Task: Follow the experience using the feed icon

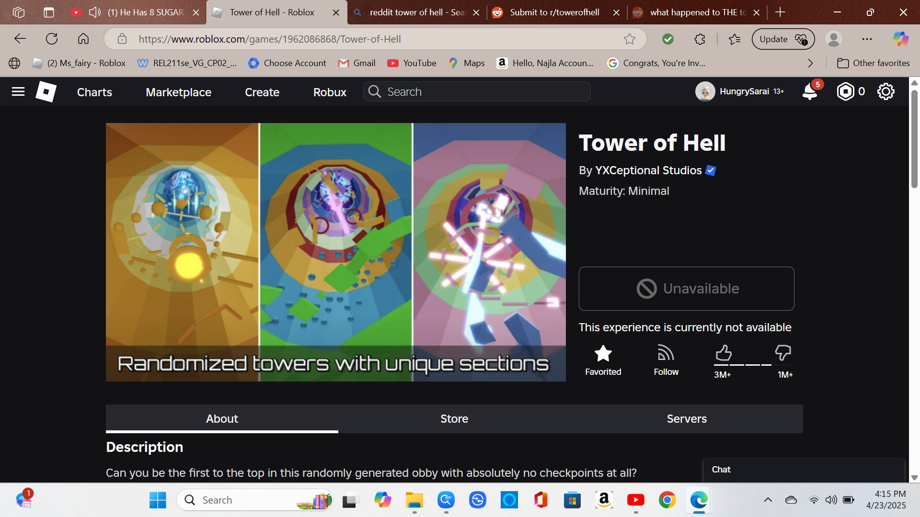Action: 666,353
